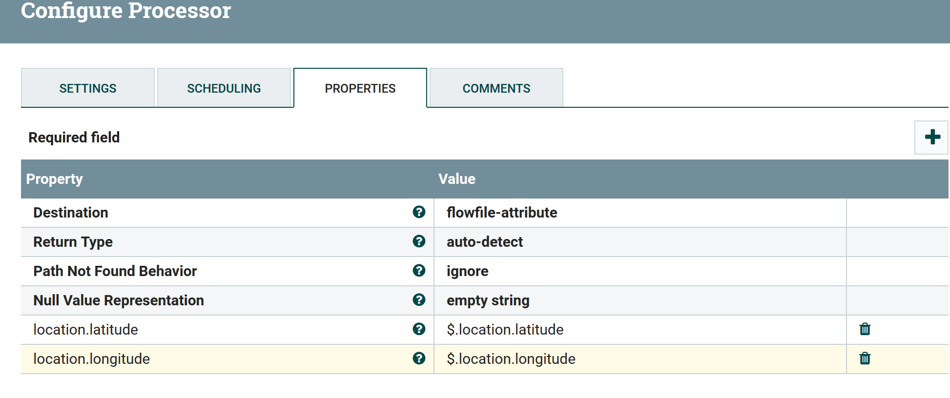The width and height of the screenshot is (950, 398).
Task: Click help icon for location.latitude property
Action: [x=419, y=329]
